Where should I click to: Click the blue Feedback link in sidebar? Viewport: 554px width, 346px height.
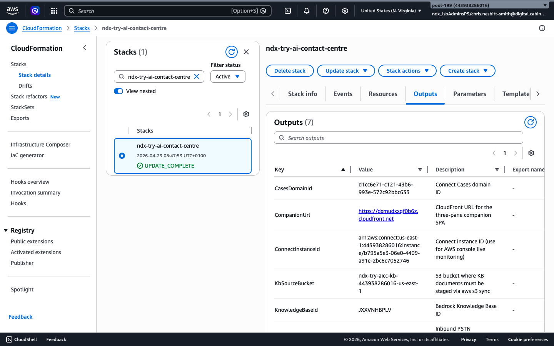tap(20, 317)
